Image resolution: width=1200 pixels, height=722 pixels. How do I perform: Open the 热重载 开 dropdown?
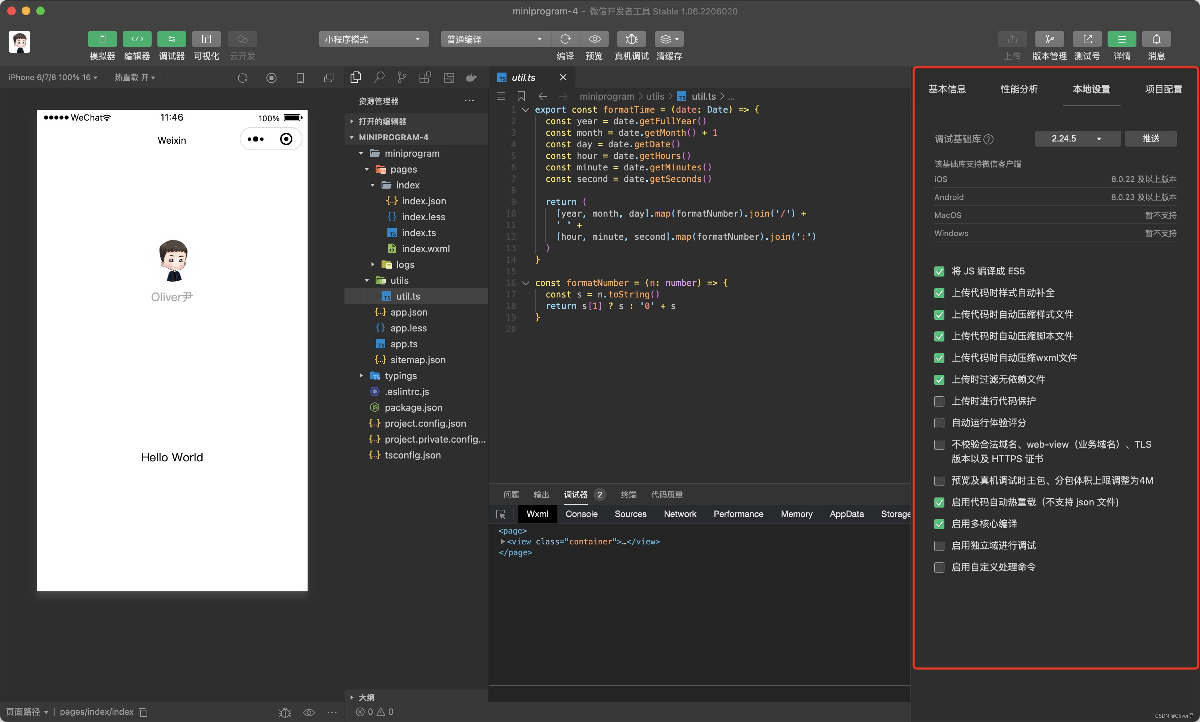[135, 77]
